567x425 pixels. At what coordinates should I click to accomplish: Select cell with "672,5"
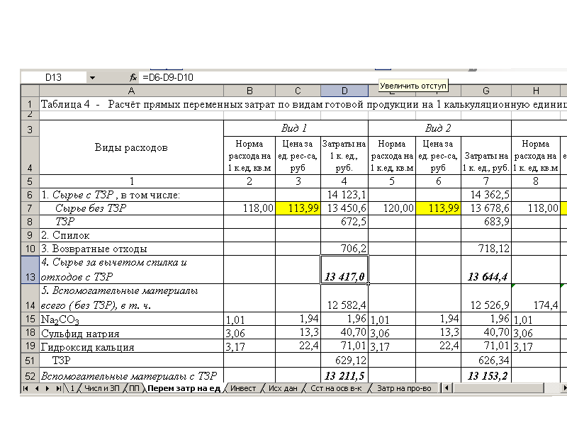[344, 222]
